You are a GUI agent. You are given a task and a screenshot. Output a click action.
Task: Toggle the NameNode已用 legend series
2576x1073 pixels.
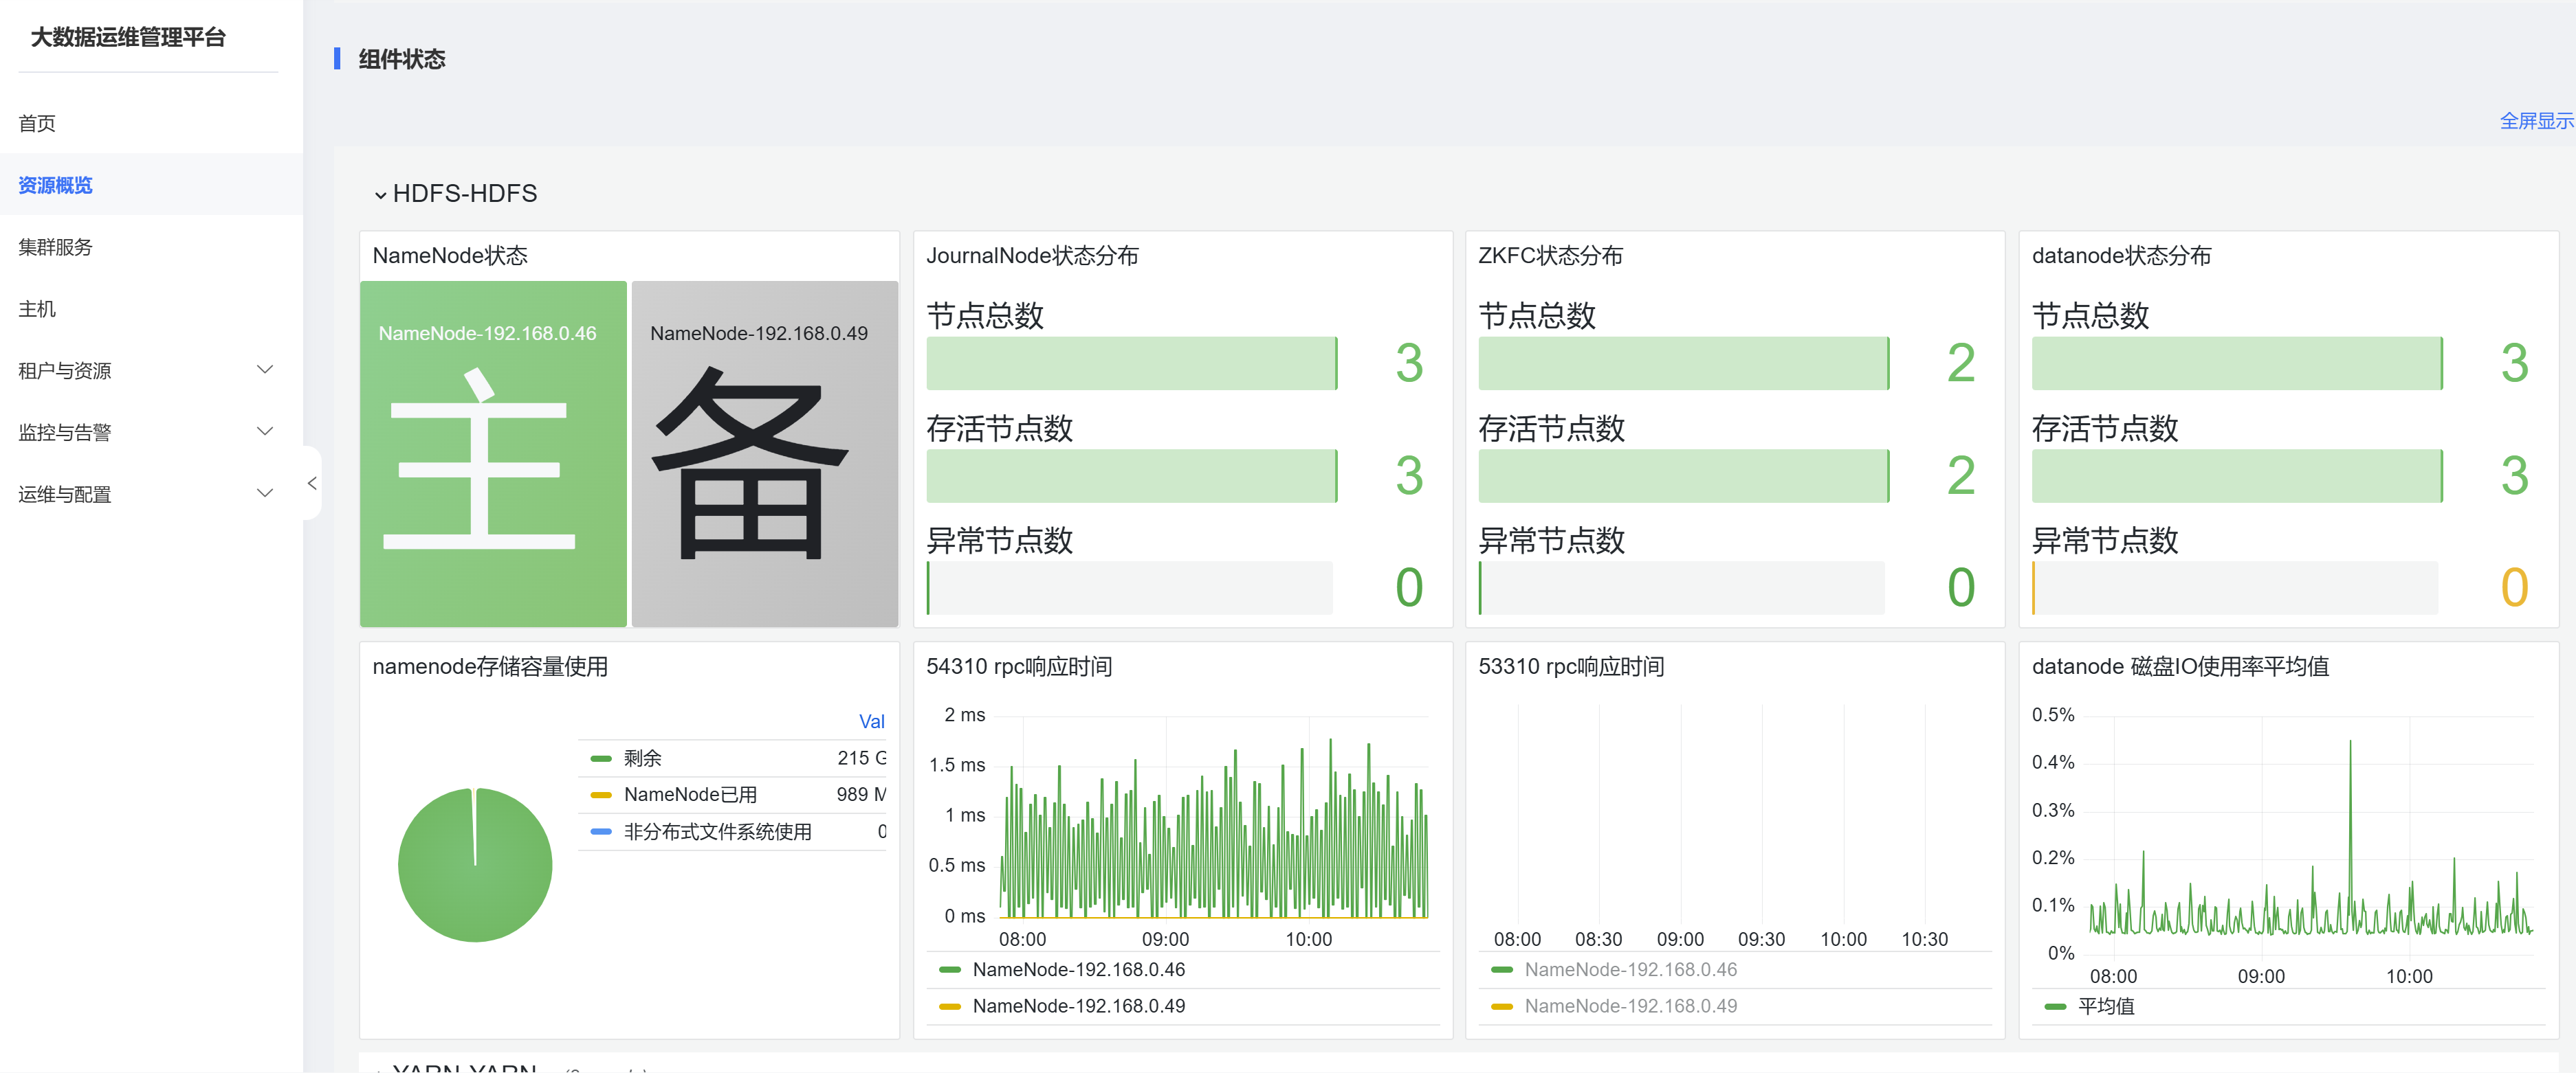click(x=690, y=795)
